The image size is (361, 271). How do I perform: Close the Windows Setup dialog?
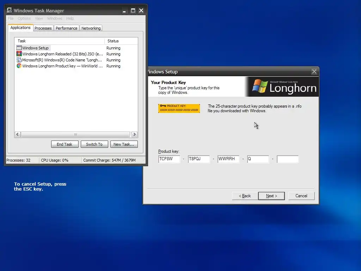click(314, 71)
